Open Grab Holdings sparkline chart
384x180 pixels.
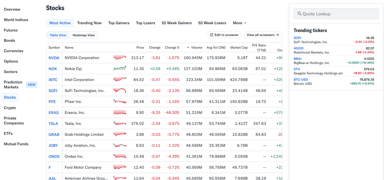tap(120, 134)
